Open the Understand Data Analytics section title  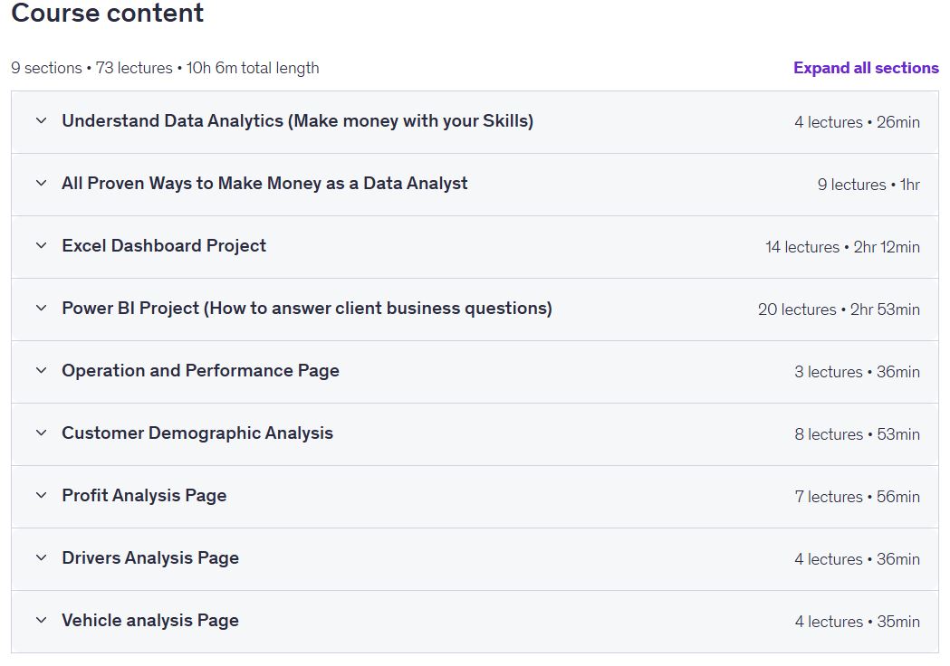pyautogui.click(x=297, y=121)
